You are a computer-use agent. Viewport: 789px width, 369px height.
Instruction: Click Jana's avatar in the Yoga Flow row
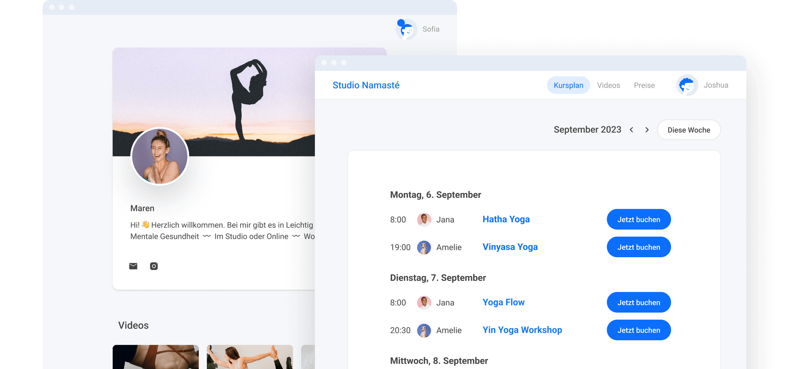coord(424,303)
